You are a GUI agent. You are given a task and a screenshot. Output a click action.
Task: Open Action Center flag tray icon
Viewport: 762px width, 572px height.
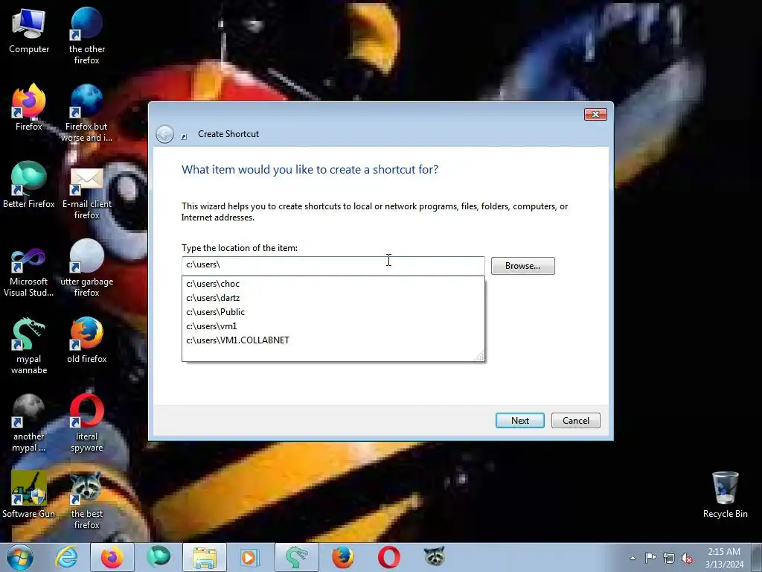650,558
